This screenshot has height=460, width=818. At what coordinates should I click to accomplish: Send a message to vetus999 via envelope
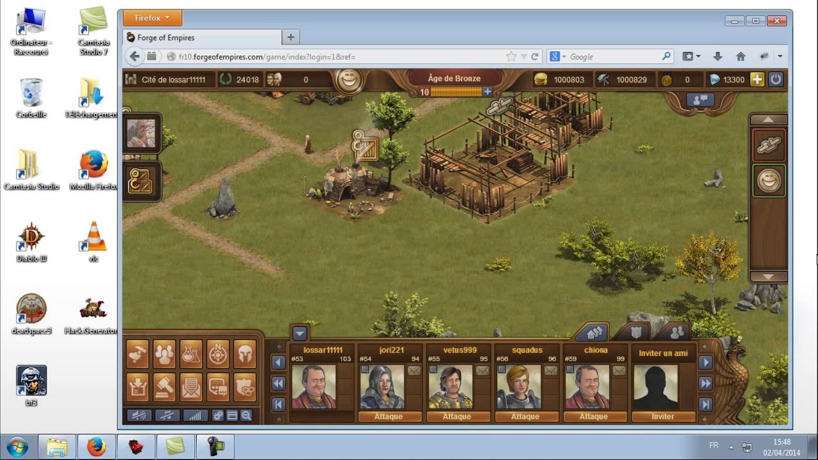pos(482,371)
